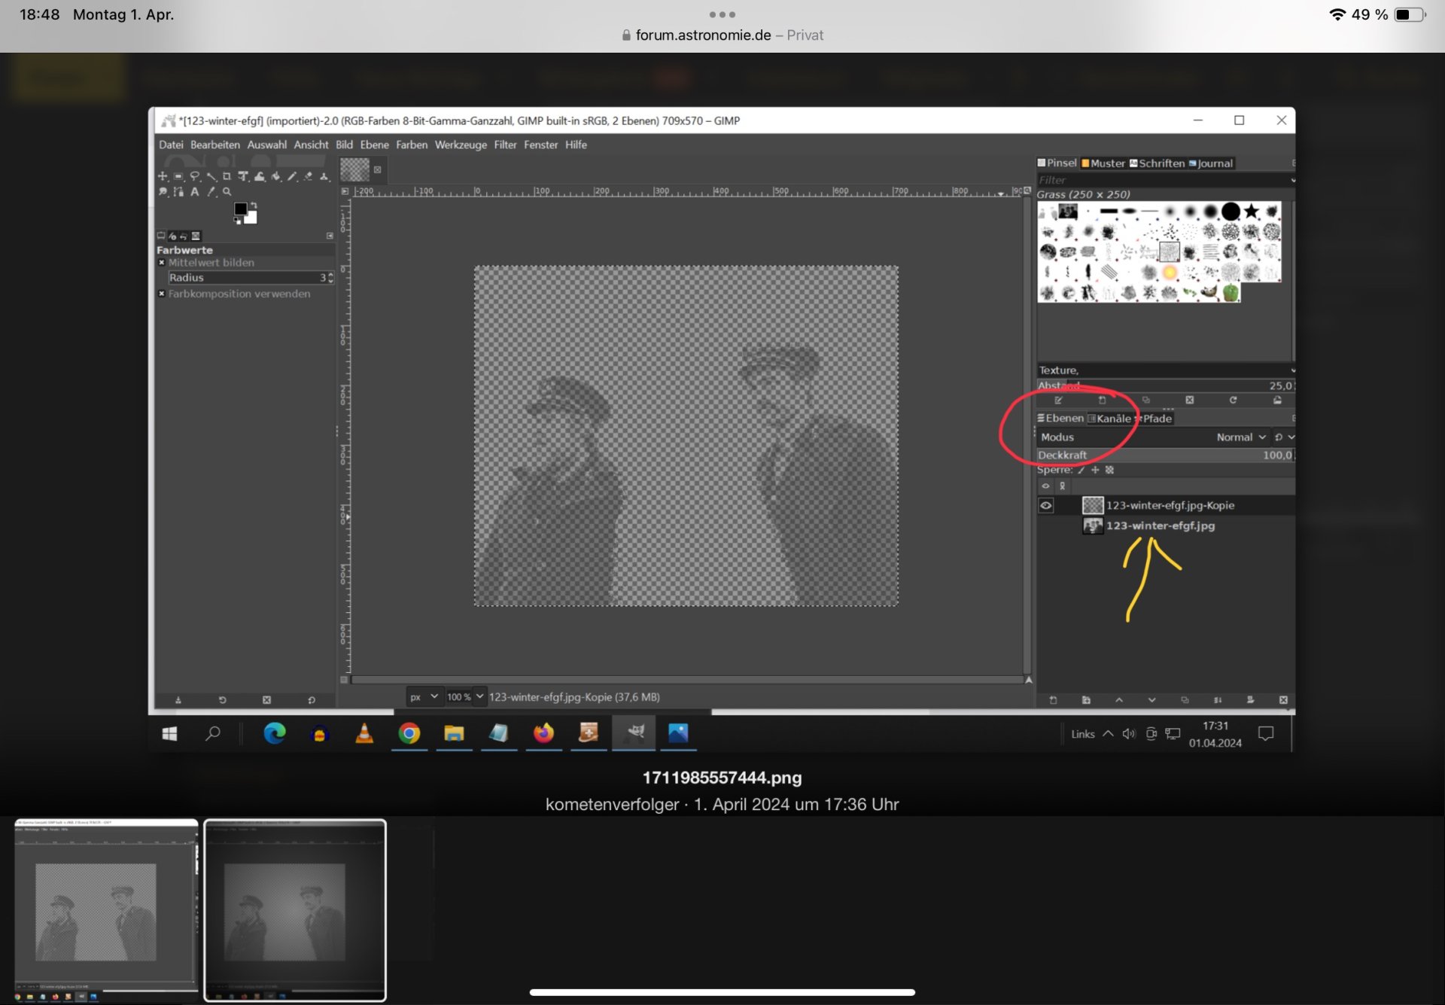This screenshot has width=1445, height=1005.
Task: Raise the layer with up arrow
Action: [x=1119, y=700]
